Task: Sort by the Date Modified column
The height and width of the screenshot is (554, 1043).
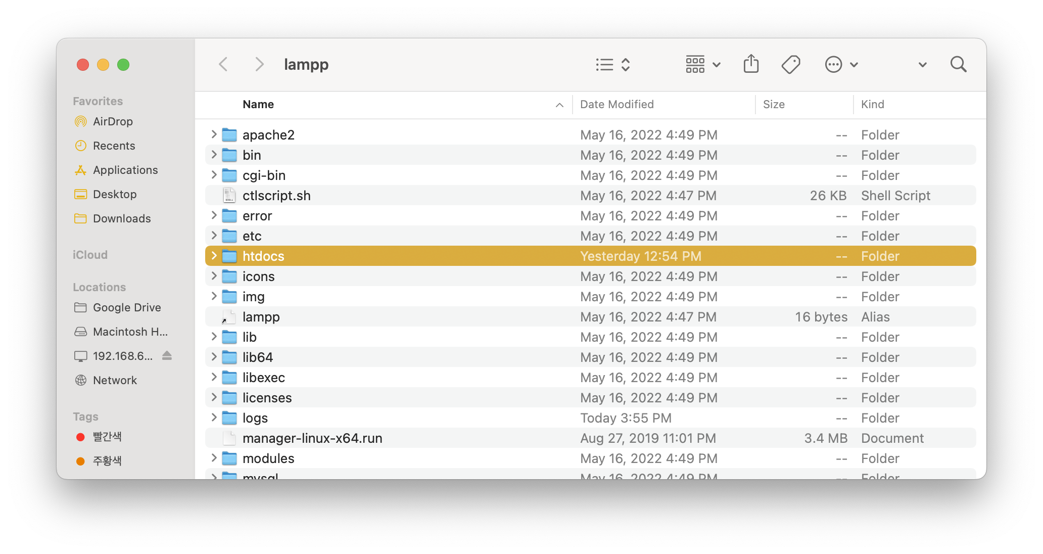Action: click(x=617, y=104)
